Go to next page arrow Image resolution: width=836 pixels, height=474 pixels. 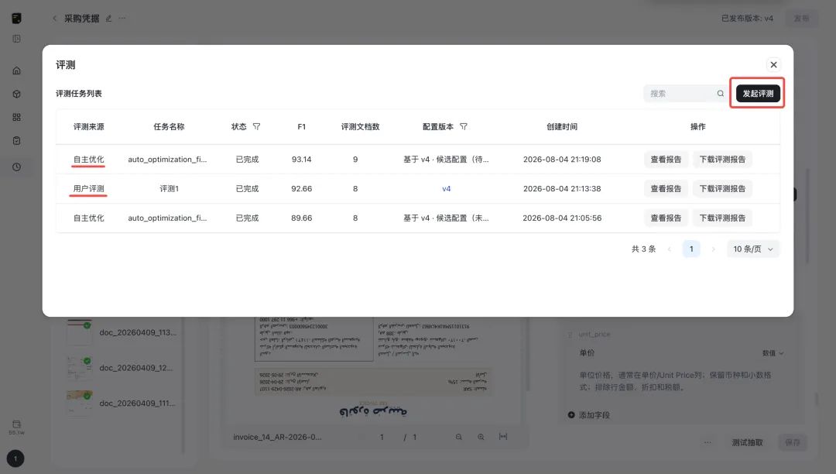[x=714, y=249]
